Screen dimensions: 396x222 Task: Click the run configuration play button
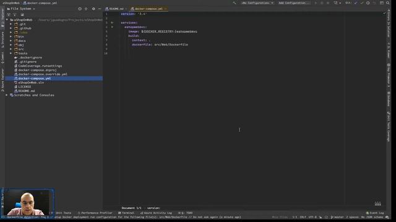click(x=316, y=3)
